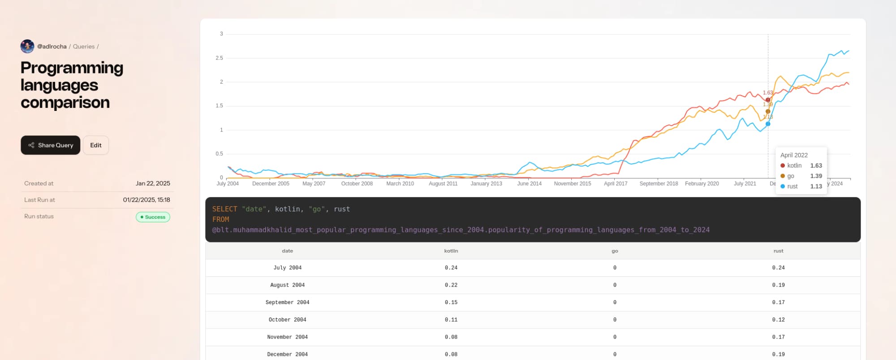
Task: Click the blue rust legend dot
Action: point(783,186)
